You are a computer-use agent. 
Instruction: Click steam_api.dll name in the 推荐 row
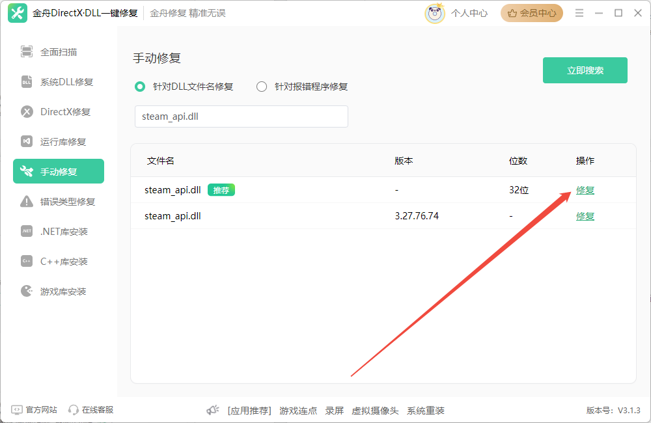tap(173, 190)
